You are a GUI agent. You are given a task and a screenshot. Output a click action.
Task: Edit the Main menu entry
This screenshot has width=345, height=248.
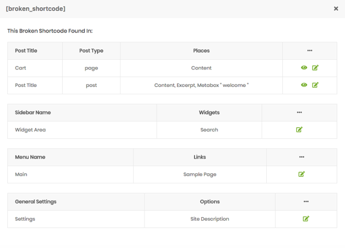coord(302,174)
